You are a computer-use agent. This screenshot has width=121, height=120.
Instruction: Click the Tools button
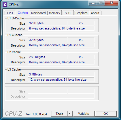pos(59,114)
